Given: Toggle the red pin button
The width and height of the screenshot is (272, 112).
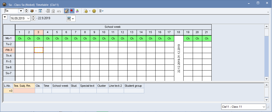Looking at the screenshot, I should (72, 11).
